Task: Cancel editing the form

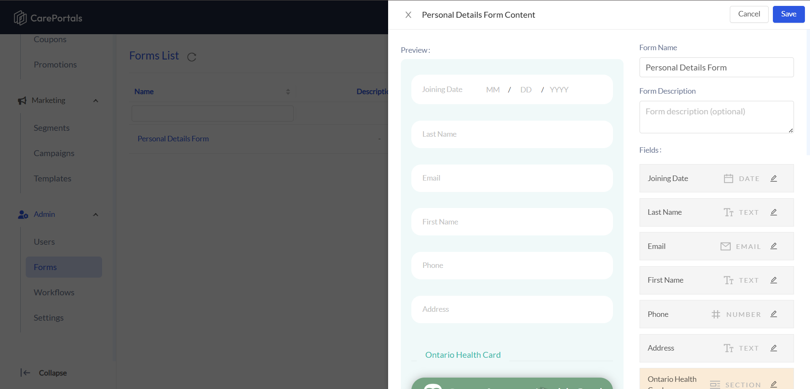Action: click(x=749, y=14)
